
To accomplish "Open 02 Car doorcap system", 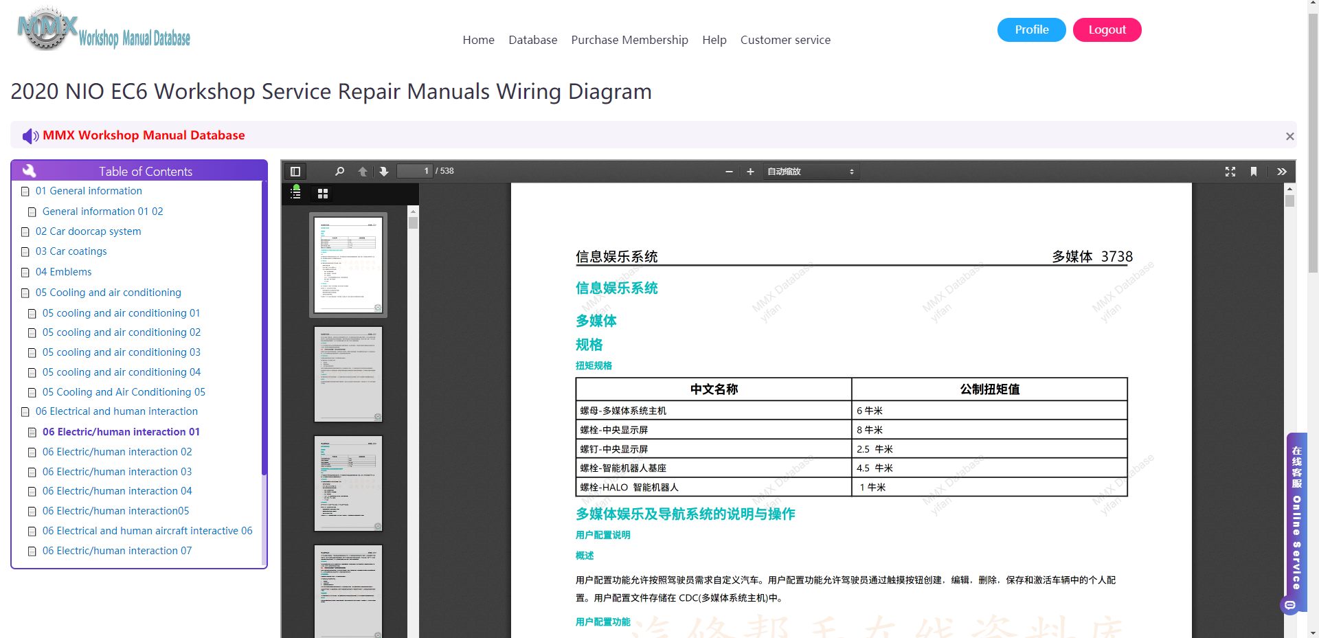I will coord(88,231).
